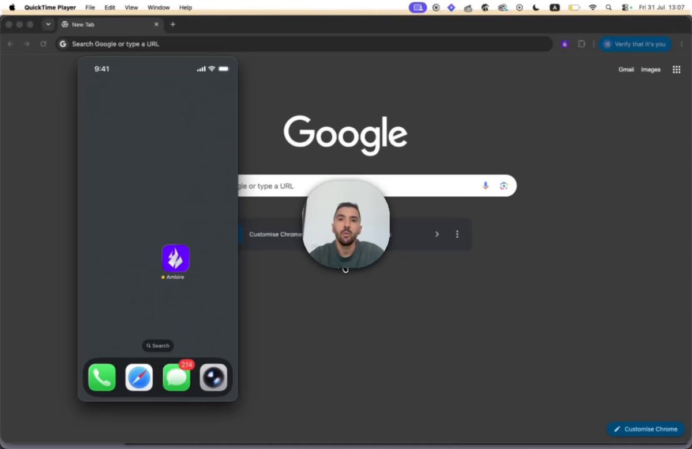Click the Do Not Disturb moon icon

pyautogui.click(x=536, y=7)
